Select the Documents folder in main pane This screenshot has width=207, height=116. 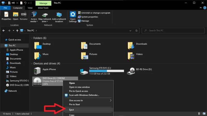91,46
